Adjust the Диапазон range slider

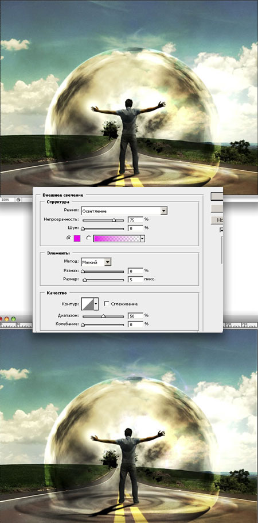click(103, 316)
